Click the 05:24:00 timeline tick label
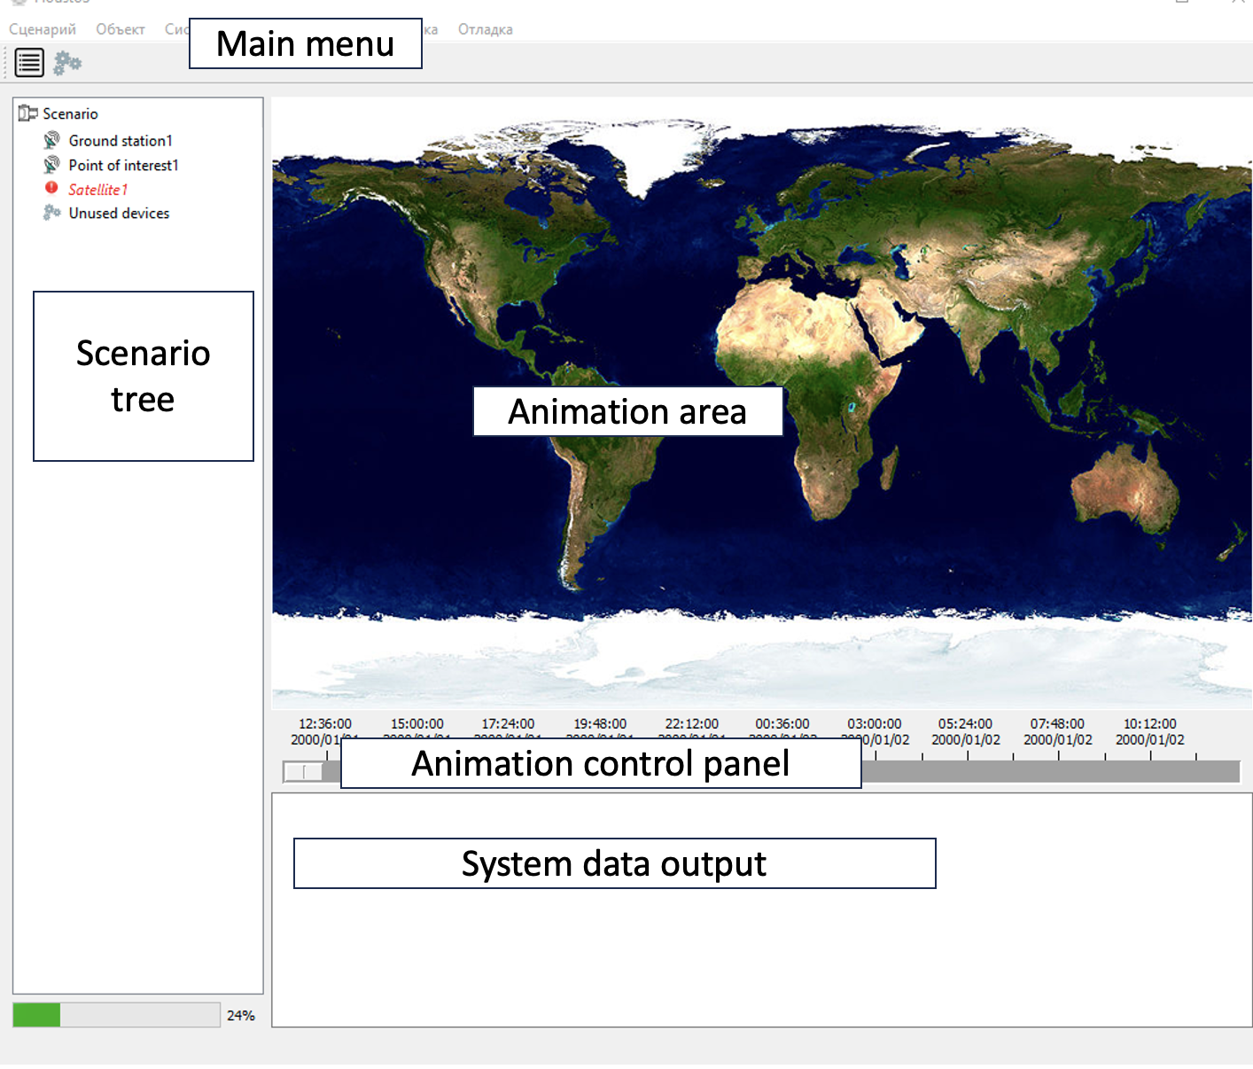Viewport: 1253px width, 1069px height. point(965,724)
